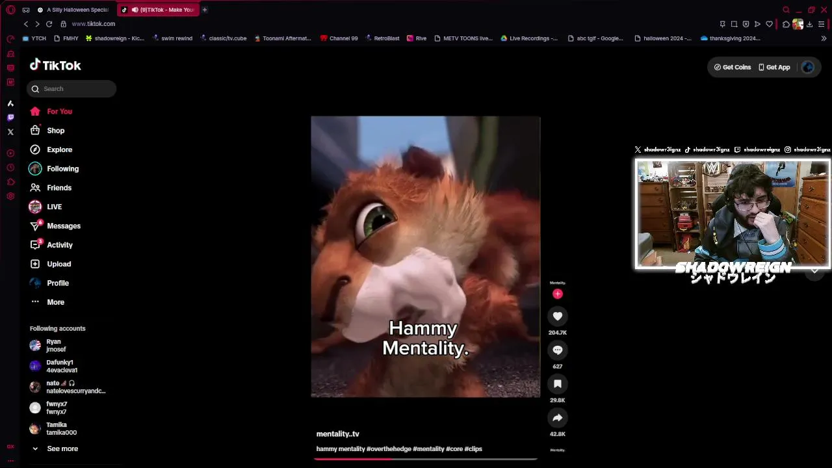Viewport: 832px width, 468px height.
Task: Go to the Explore page
Action: tap(51, 149)
